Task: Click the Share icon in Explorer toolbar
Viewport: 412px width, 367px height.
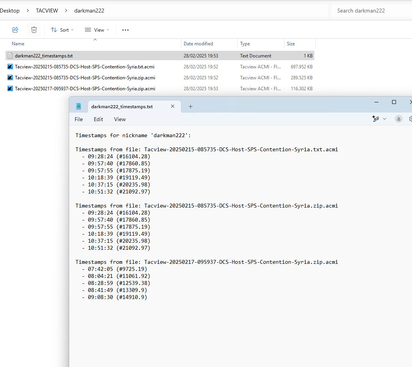Action: 15,30
